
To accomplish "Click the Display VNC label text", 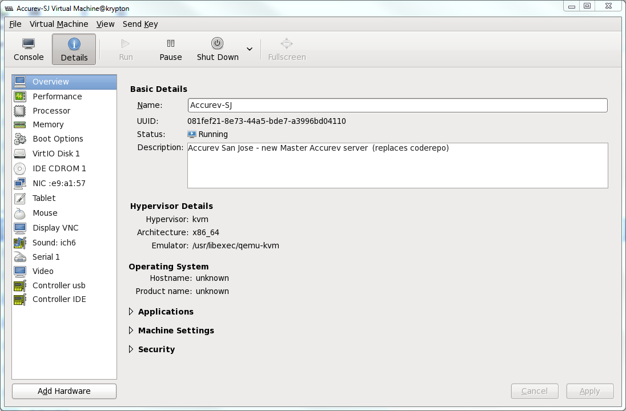I will pyautogui.click(x=55, y=228).
